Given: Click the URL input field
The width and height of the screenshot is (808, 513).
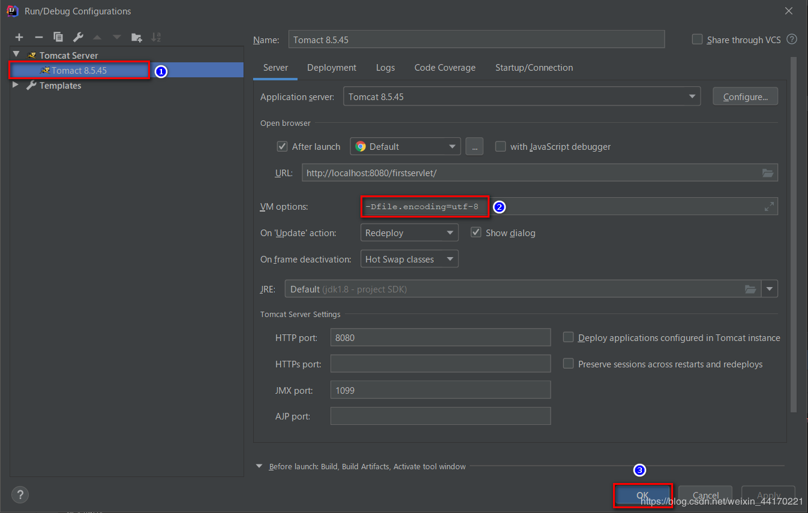Looking at the screenshot, I should point(540,173).
